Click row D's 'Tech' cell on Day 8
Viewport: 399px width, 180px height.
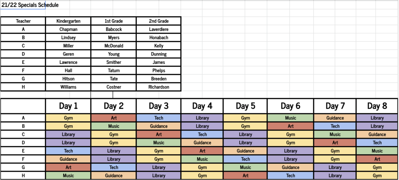(x=377, y=143)
